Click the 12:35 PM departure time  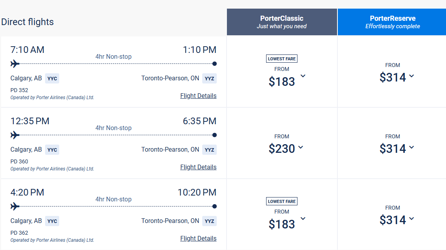click(30, 121)
